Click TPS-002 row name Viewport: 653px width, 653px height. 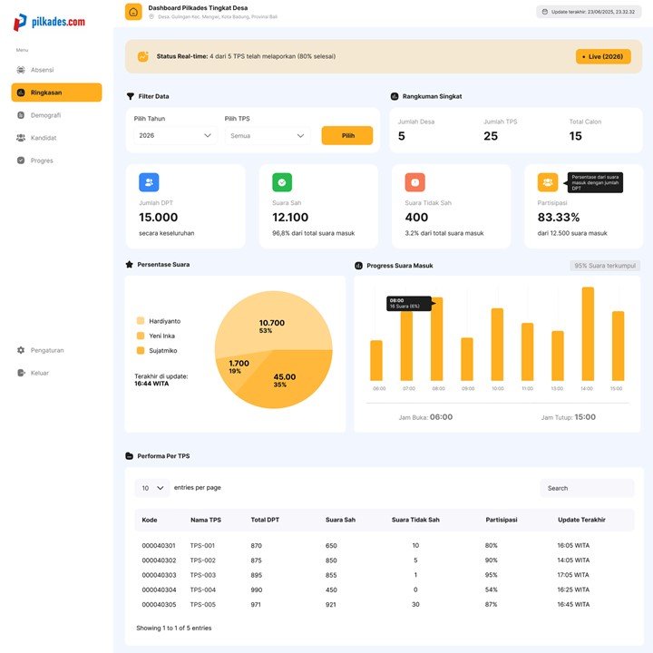coord(203,560)
